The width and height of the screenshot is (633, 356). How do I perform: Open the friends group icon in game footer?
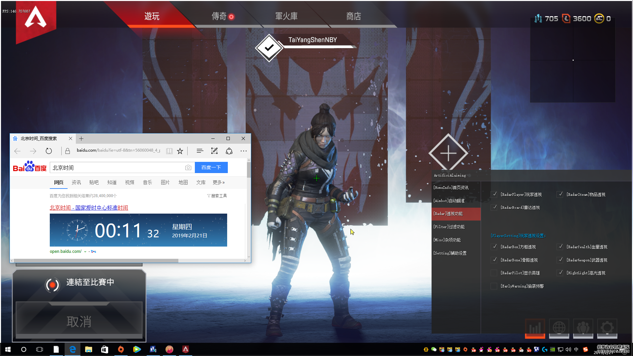click(583, 328)
